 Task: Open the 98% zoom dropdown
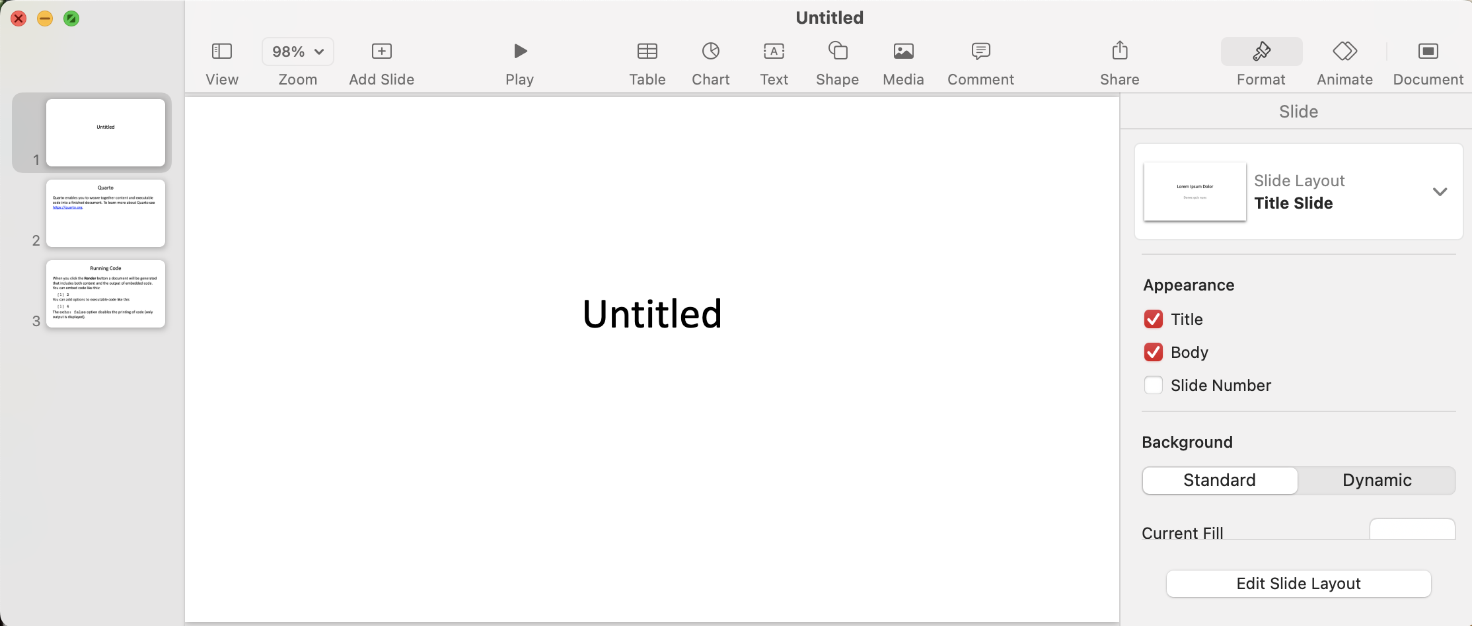click(298, 52)
